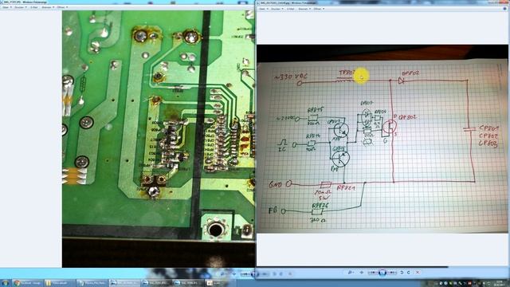Viewport: 510px width, 287px height.
Task: Rotate schematic image clockwise
Action: pos(409,273)
